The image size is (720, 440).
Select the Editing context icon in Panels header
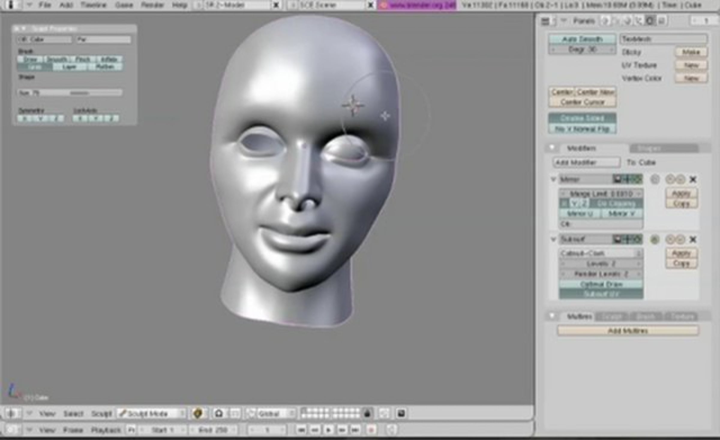649,21
